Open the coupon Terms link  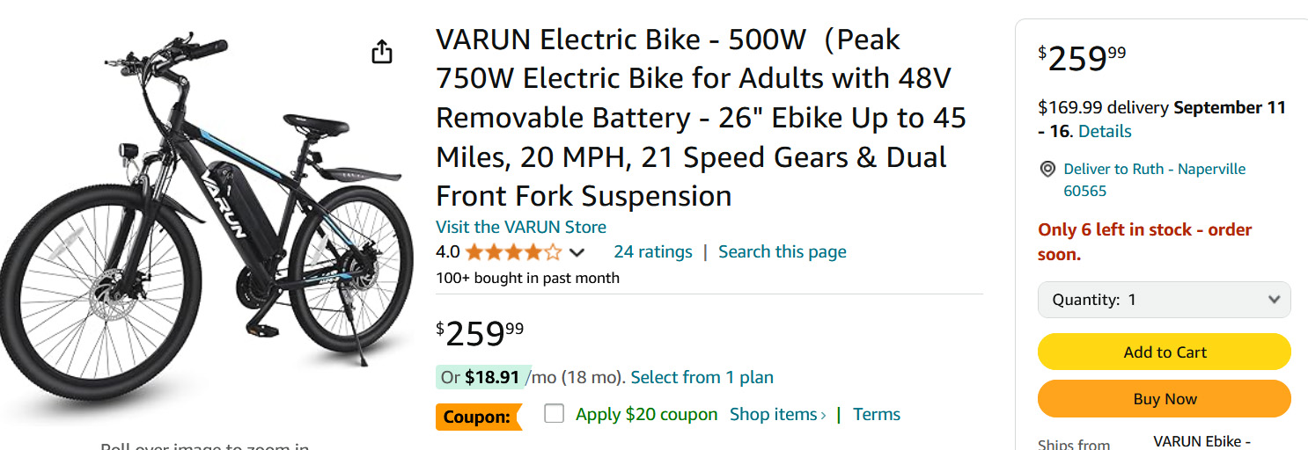(876, 414)
